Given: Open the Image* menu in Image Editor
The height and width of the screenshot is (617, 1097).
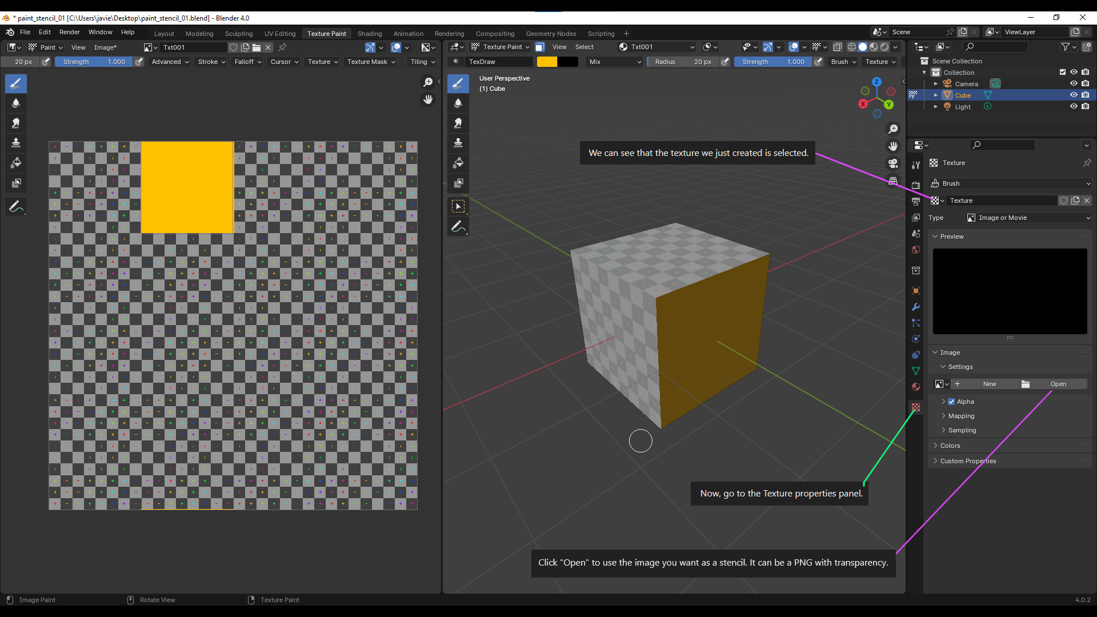Looking at the screenshot, I should point(105,47).
